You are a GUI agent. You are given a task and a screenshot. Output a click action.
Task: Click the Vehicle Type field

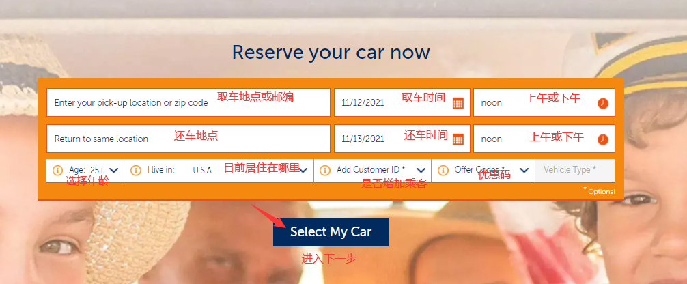tap(575, 170)
